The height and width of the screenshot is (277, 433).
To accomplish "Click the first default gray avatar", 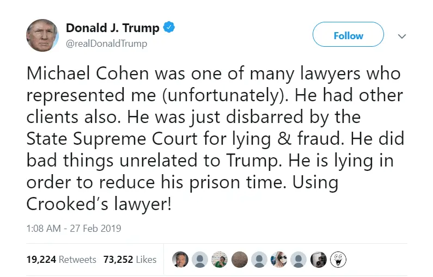I will 200,260.
